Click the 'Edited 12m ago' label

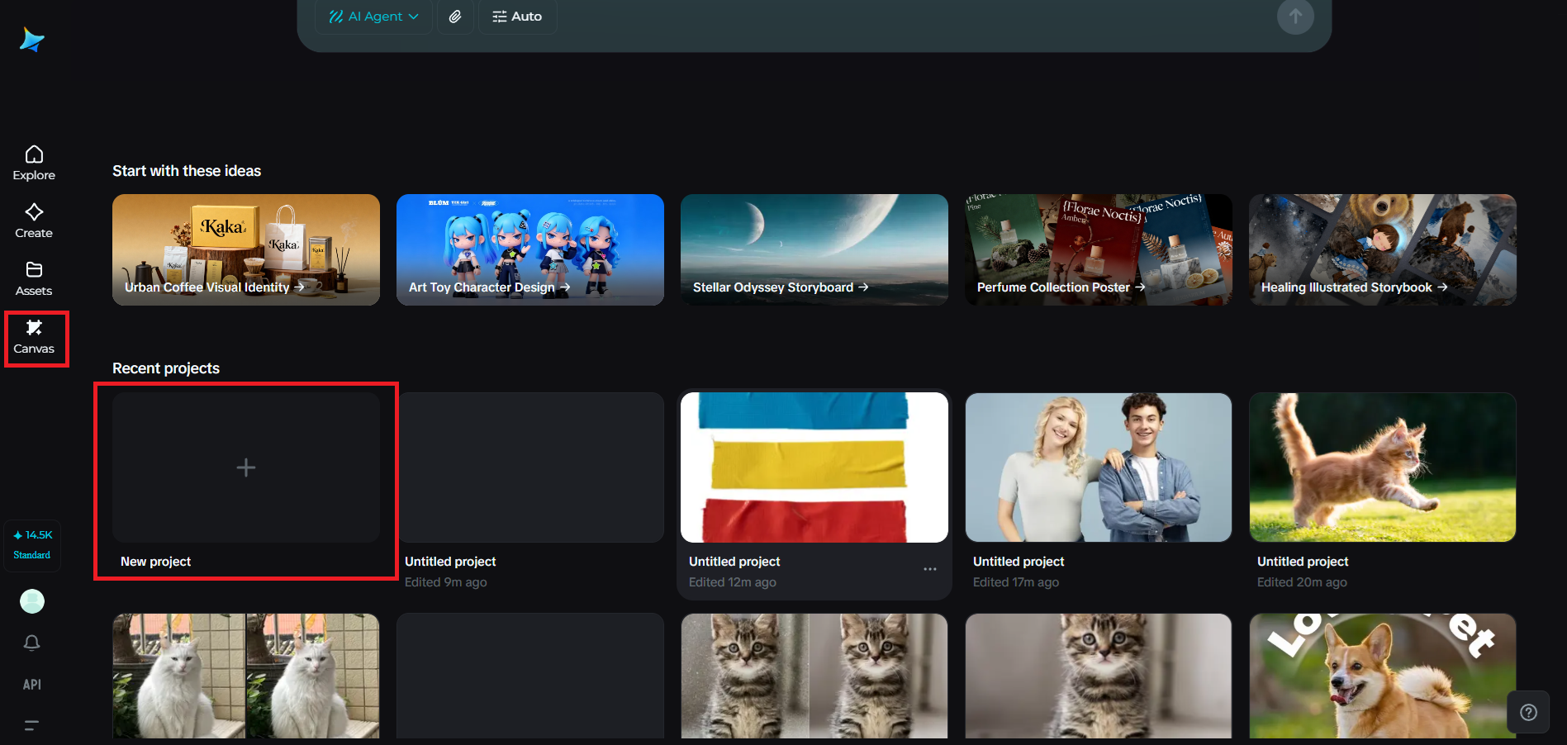coord(733,582)
